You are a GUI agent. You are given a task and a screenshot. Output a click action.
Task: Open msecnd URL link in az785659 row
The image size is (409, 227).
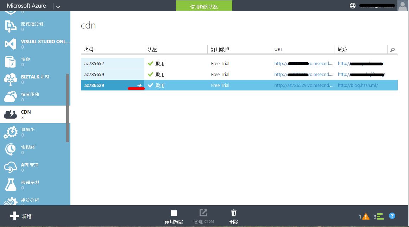[304, 74]
